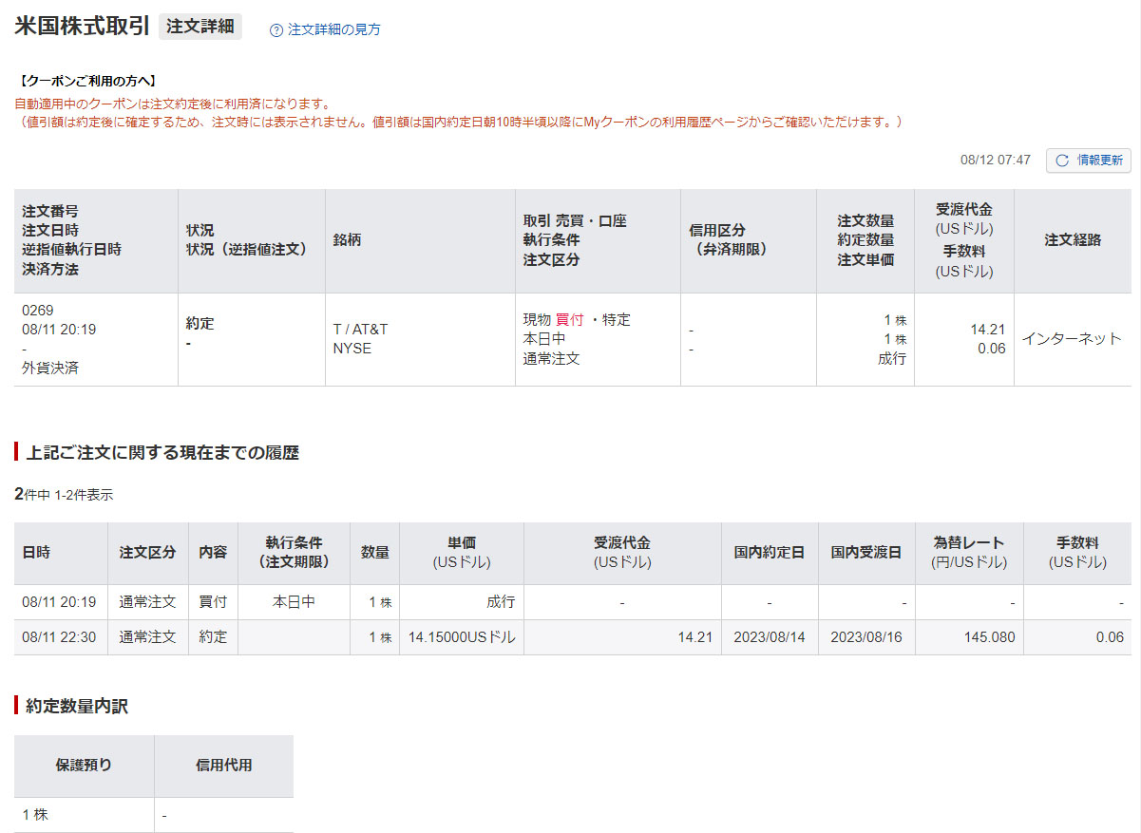Click the 保護預り column header
1141x833 pixels.
pos(84,765)
